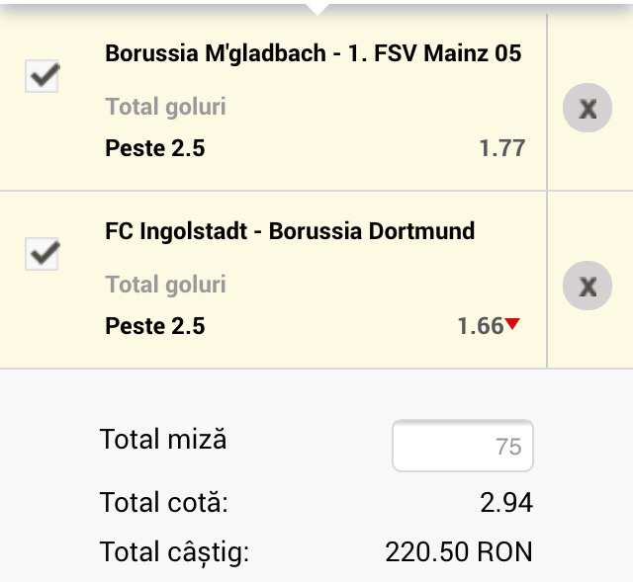Click the pointer notch at top of betslip
This screenshot has height=582, width=633.
[316, 8]
